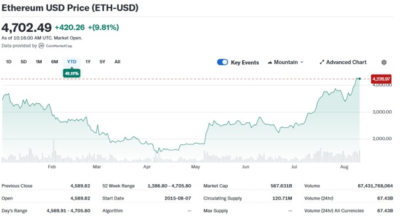Click the May label on chart axis

click(195, 167)
